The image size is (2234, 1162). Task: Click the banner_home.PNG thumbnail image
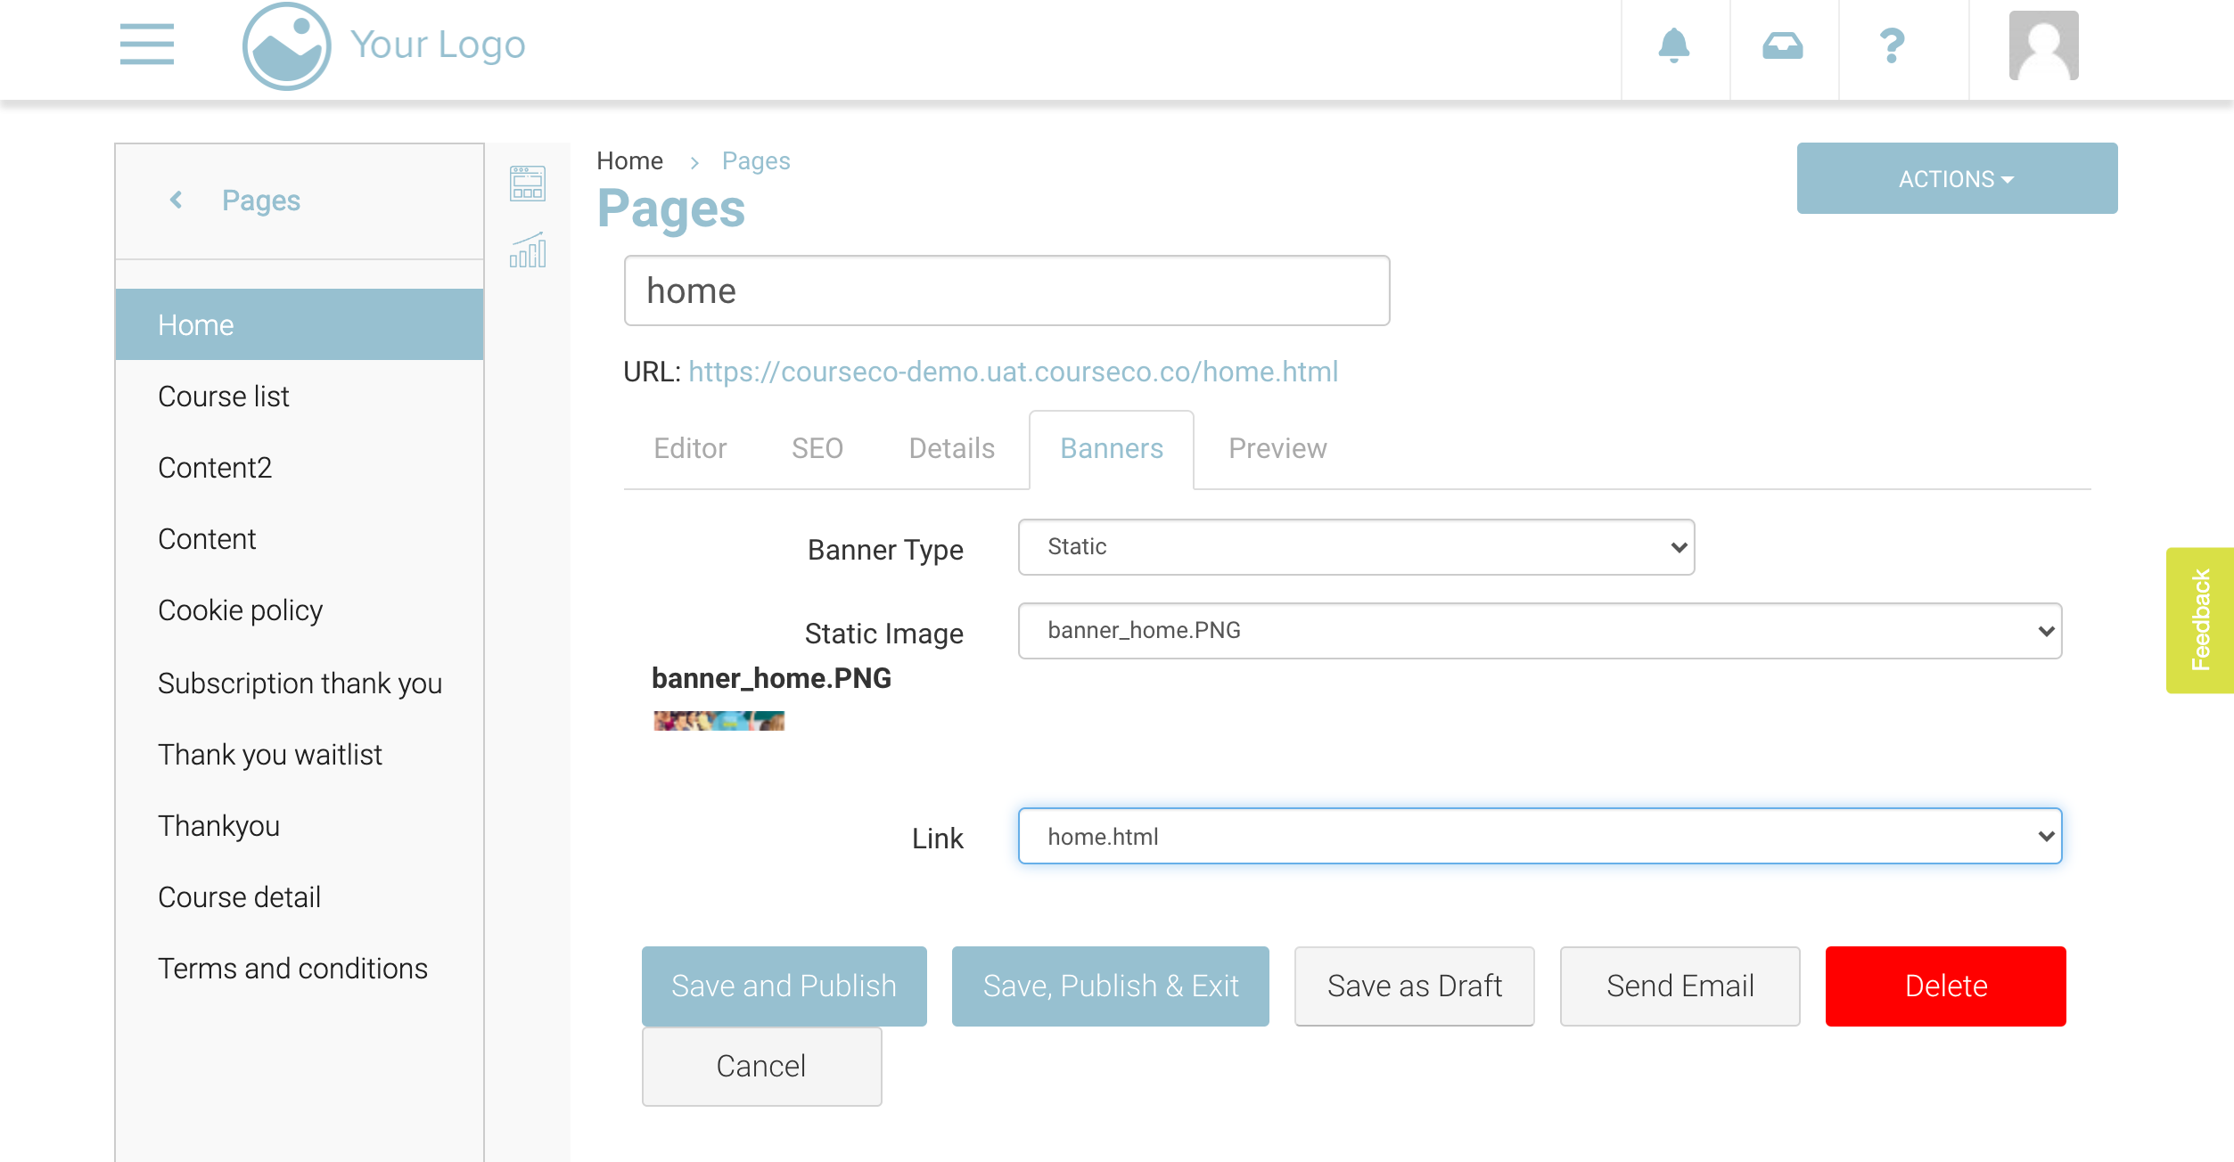point(719,720)
